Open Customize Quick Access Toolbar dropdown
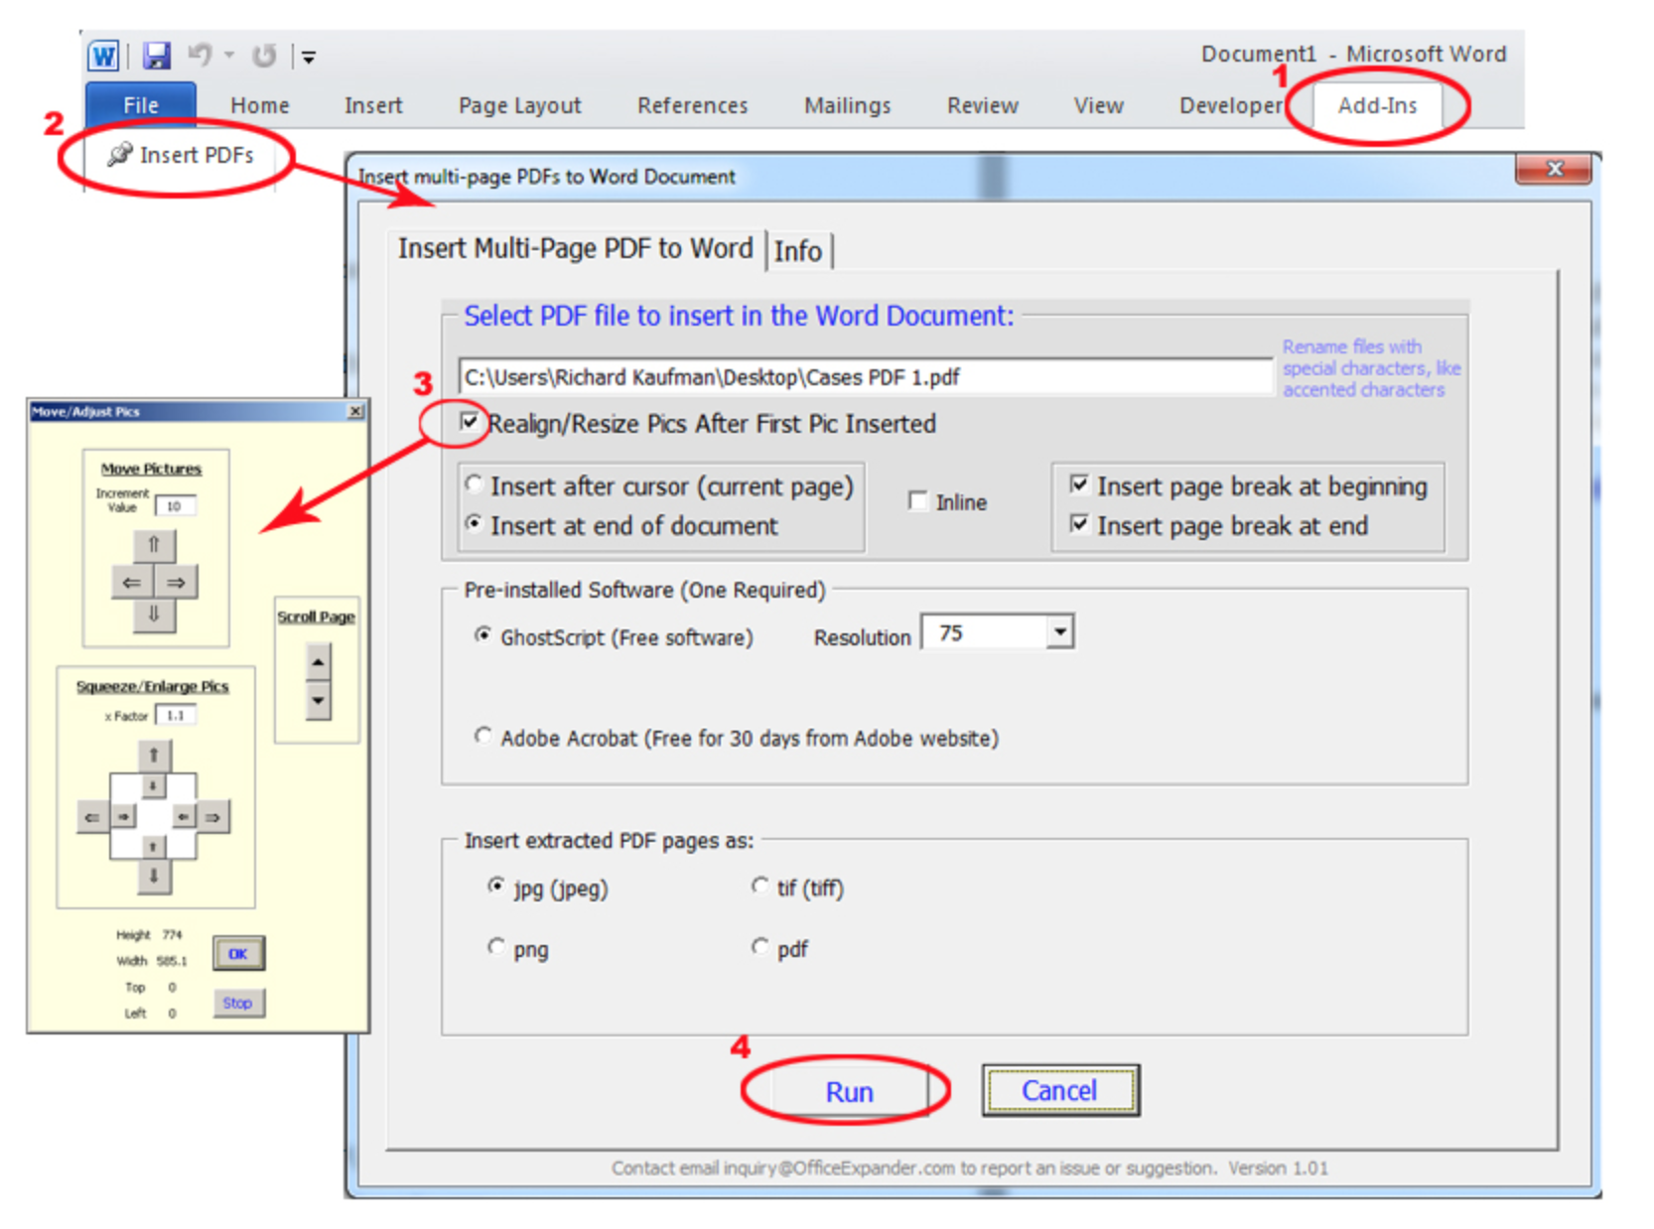The width and height of the screenshot is (1654, 1229). coord(309,58)
